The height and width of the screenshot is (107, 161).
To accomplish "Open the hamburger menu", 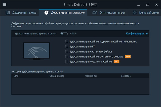I will 4,5.
